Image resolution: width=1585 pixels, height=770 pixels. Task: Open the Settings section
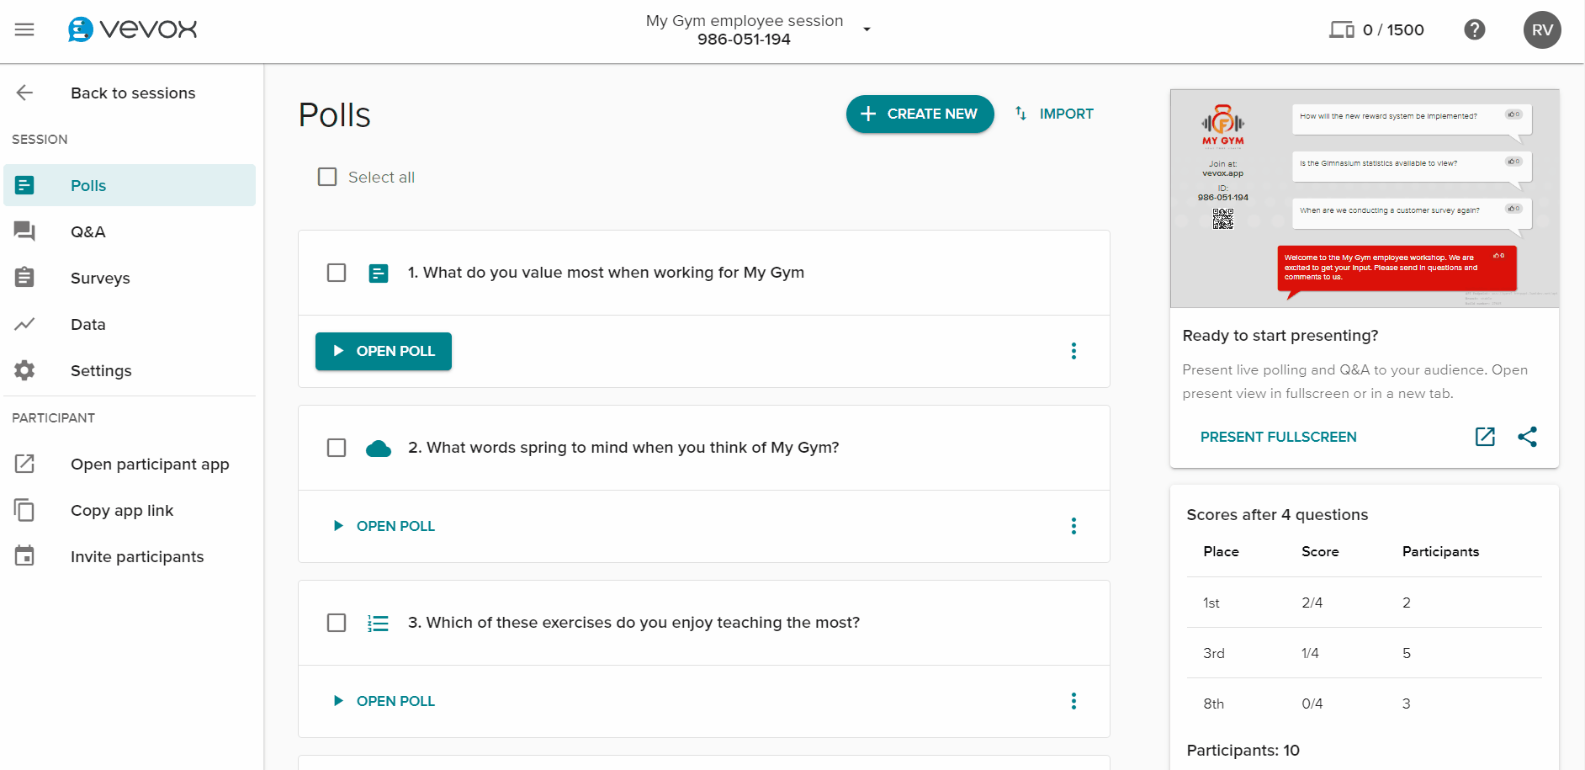(100, 370)
